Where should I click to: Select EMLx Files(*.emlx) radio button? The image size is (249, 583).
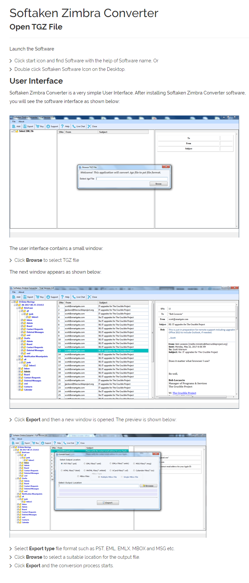111,464
